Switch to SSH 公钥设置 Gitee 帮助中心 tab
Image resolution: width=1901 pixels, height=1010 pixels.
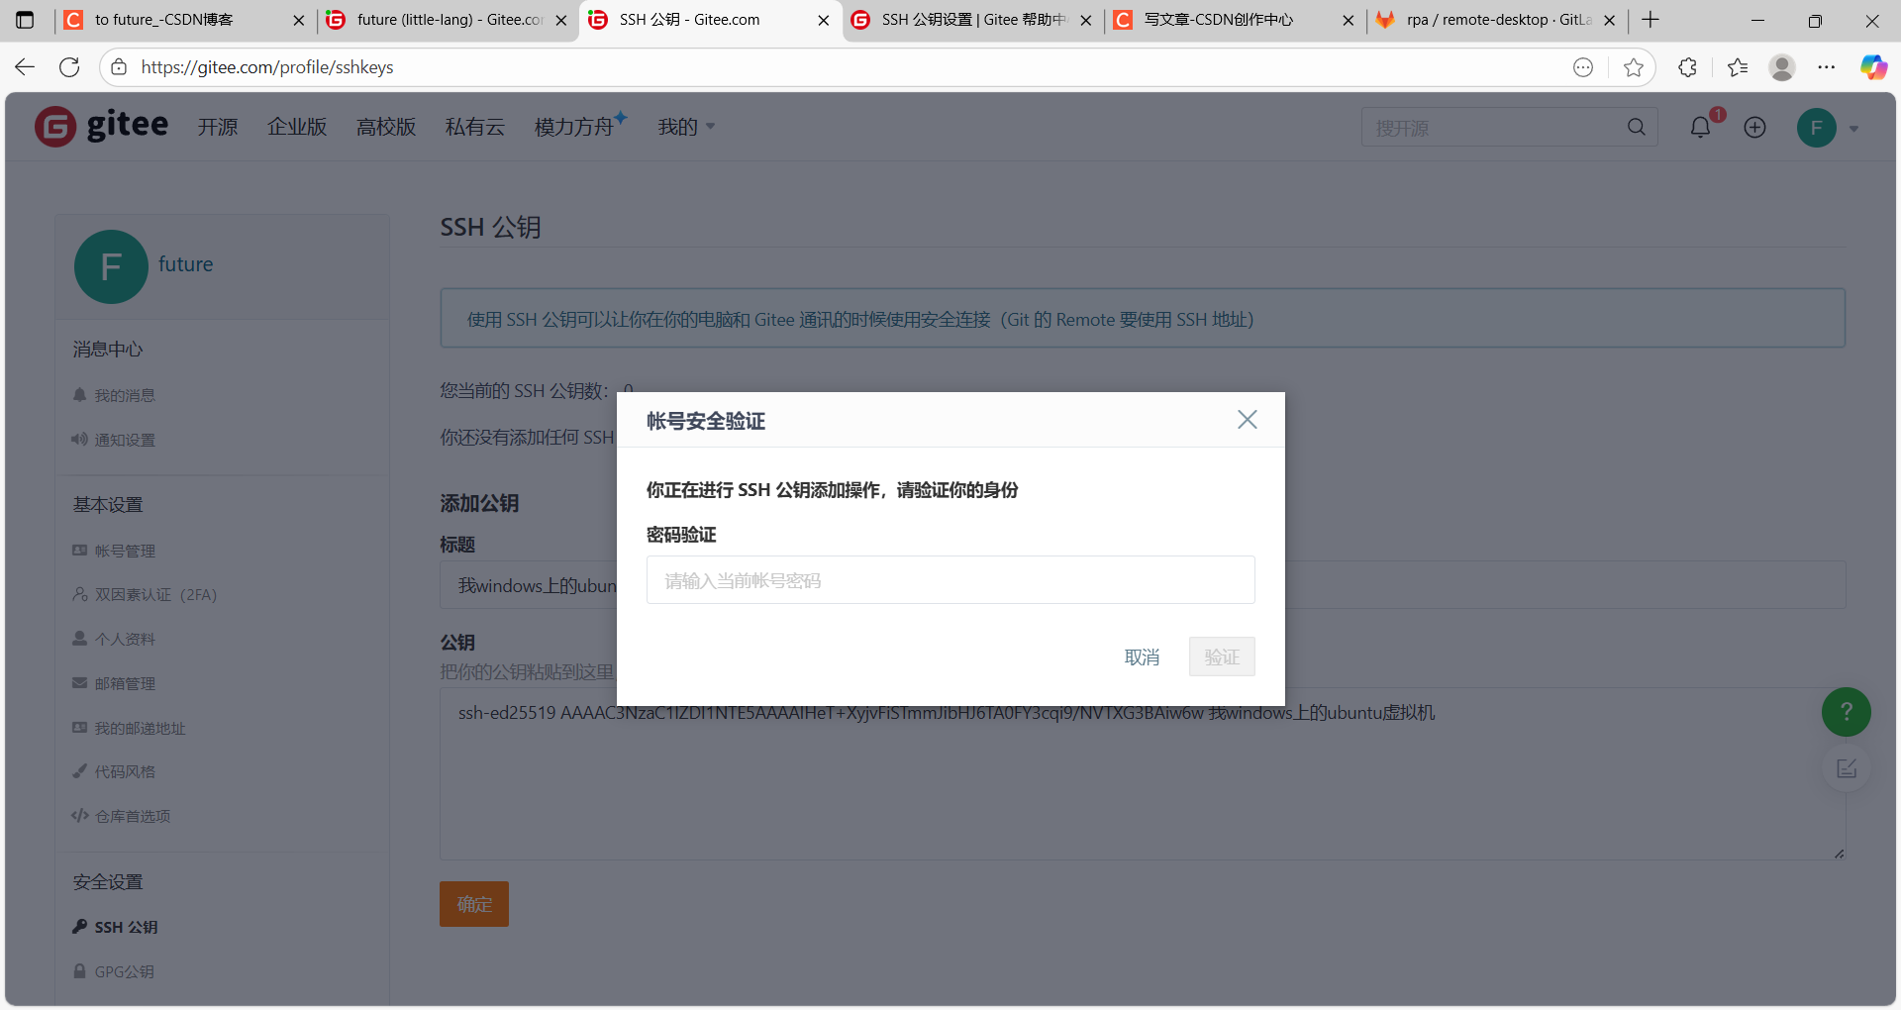click(974, 20)
